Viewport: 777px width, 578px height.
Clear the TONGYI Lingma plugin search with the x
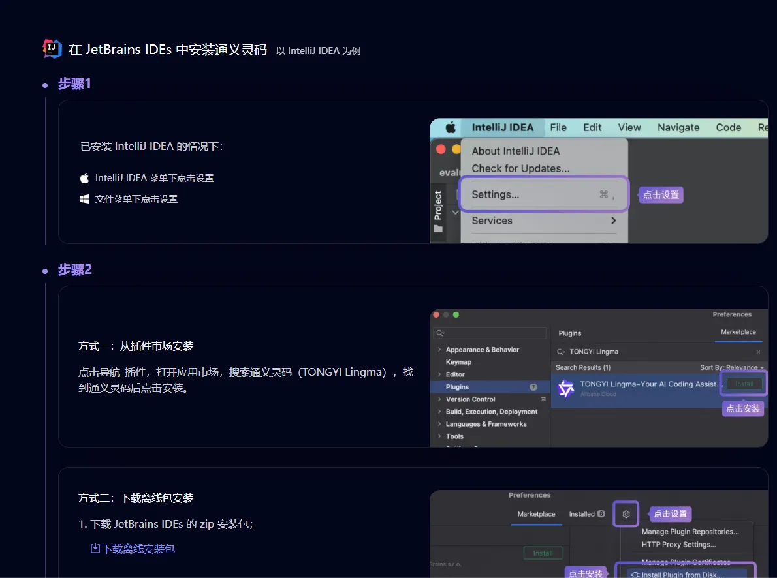pos(758,352)
